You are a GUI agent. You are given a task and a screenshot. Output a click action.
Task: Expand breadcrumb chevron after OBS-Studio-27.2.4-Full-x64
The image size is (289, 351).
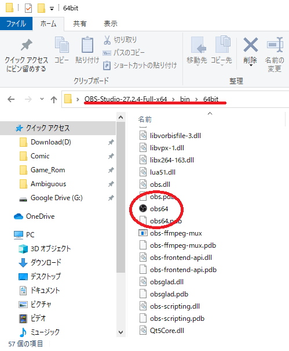click(x=173, y=99)
